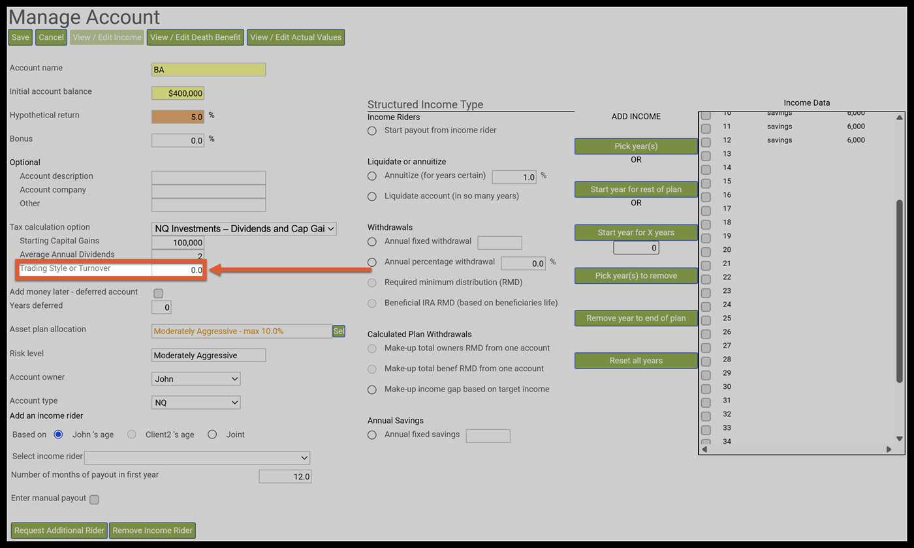
Task: Click the Annuitize percentage field
Action: click(514, 177)
